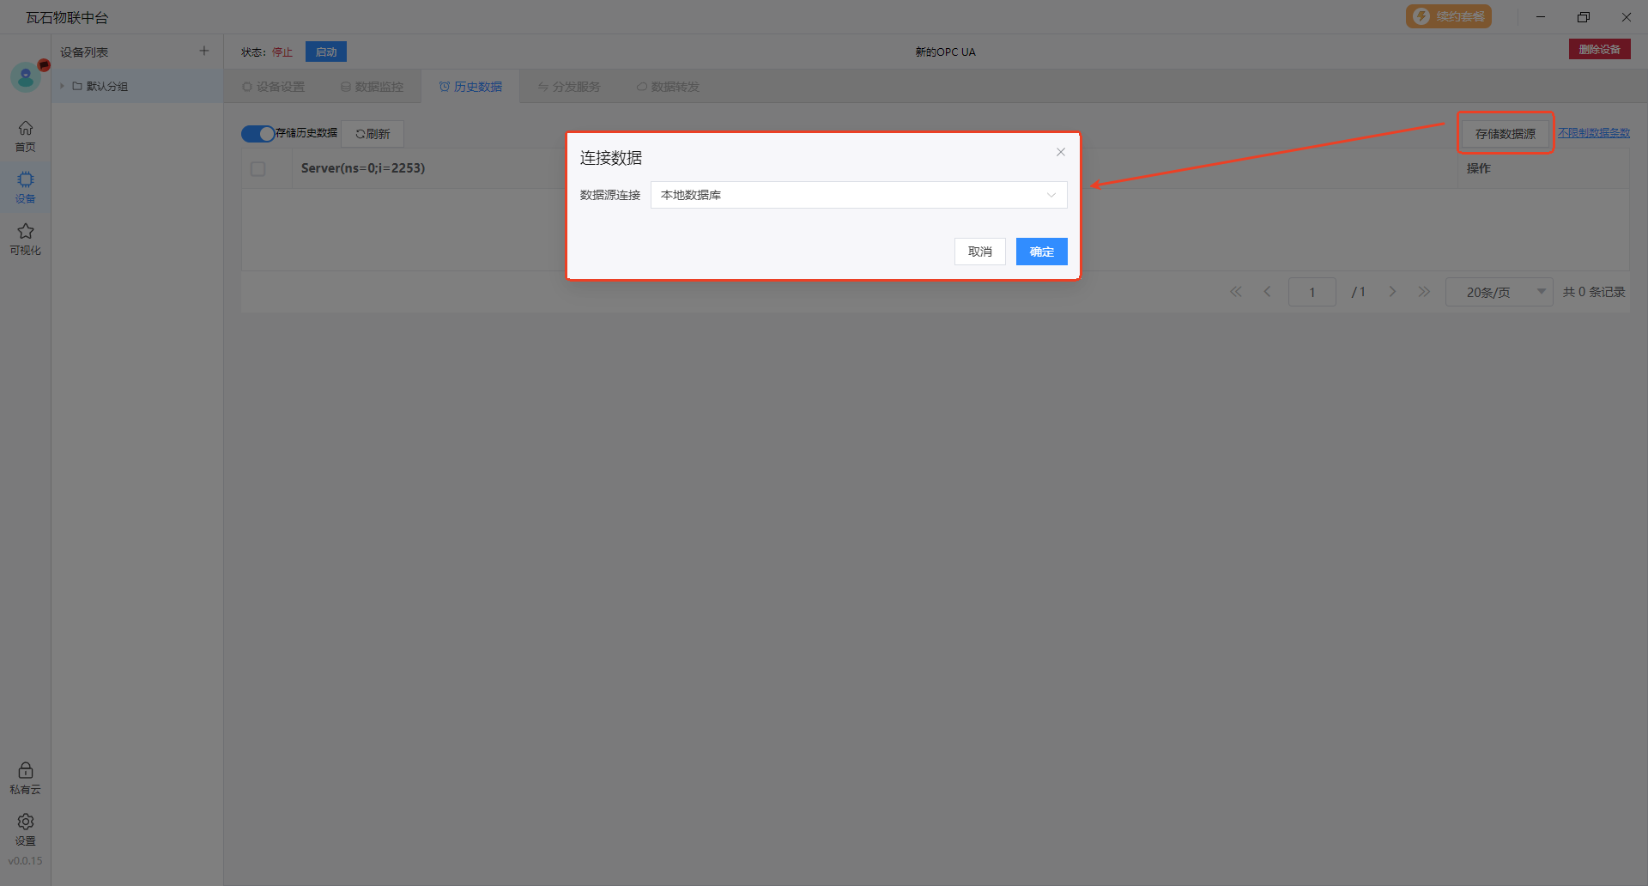Screen dimensions: 1648x886
Task: Click the 确定 confirm button
Action: coord(1041,252)
